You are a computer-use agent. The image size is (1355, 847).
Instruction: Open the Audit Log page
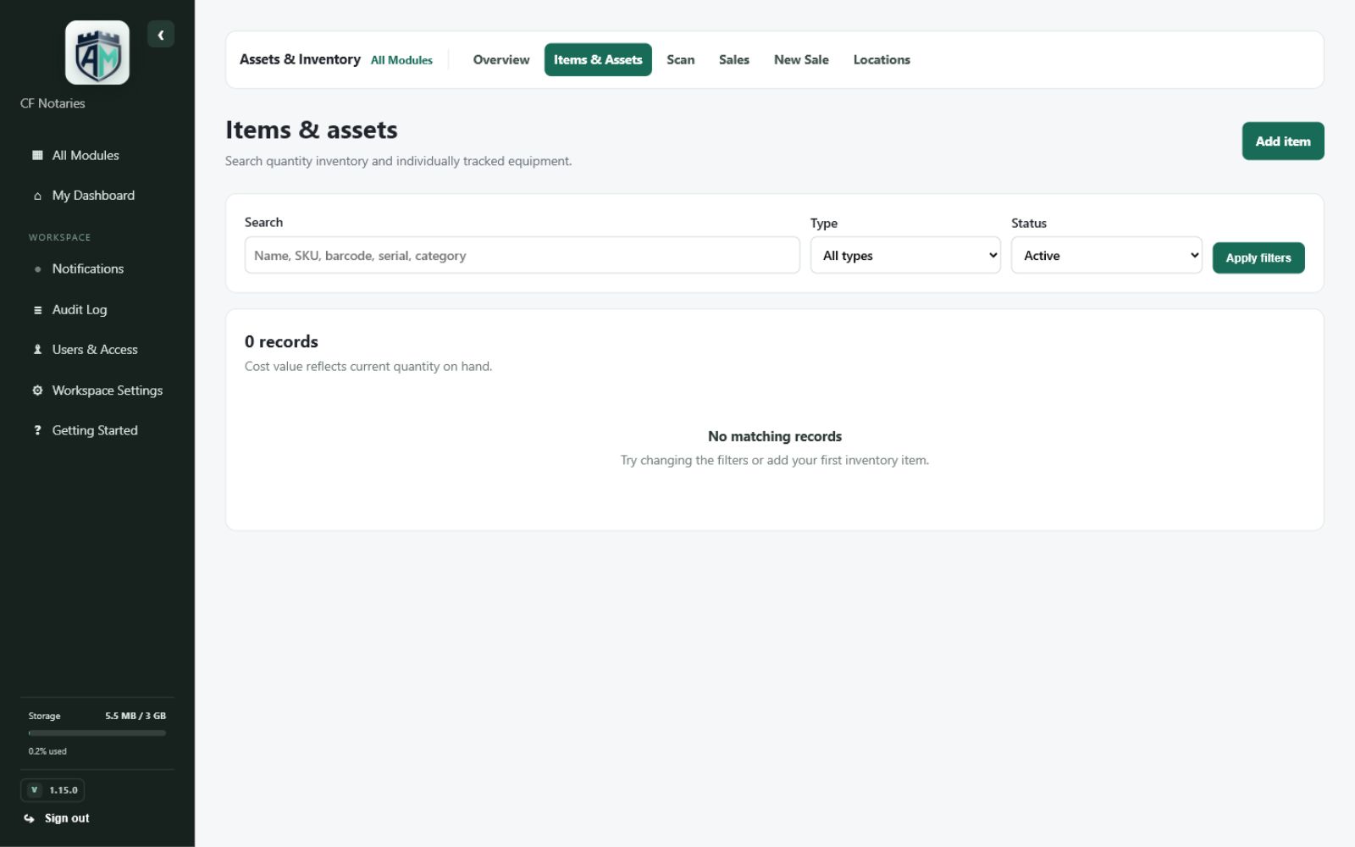coord(97,310)
